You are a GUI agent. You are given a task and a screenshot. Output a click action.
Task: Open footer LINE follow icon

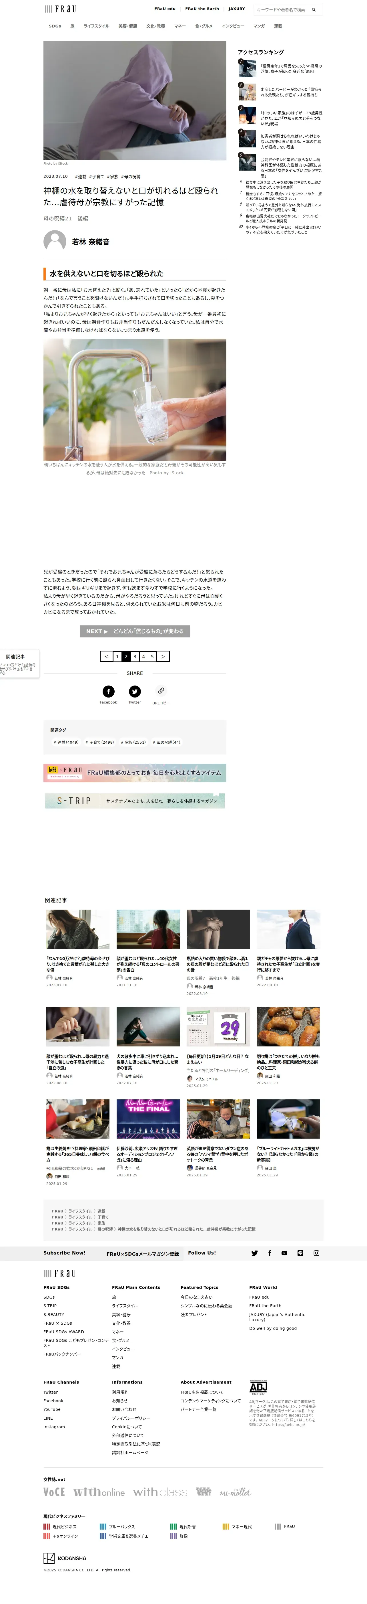pos(300,1253)
